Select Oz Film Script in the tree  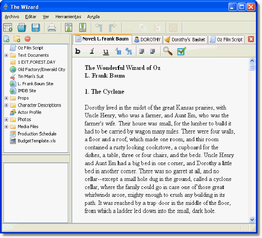[30, 48]
